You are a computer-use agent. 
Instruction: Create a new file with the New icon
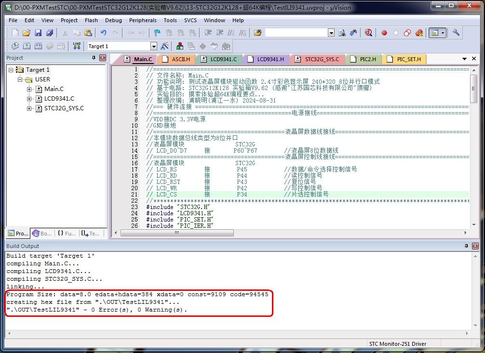(15, 33)
